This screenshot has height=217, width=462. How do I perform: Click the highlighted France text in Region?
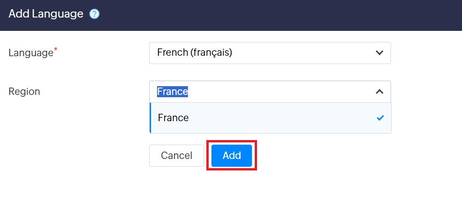pyautogui.click(x=173, y=92)
